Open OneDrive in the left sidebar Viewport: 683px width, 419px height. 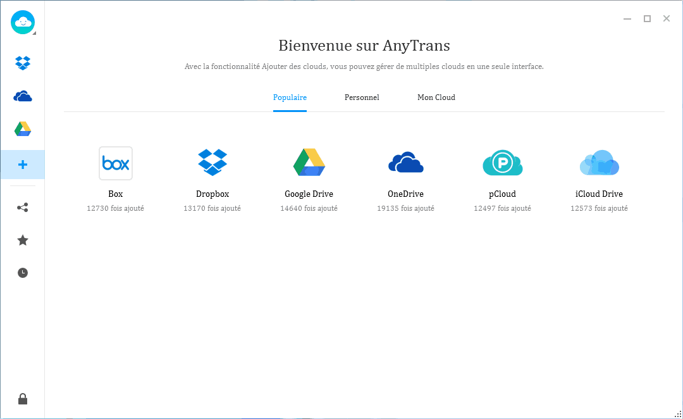23,96
